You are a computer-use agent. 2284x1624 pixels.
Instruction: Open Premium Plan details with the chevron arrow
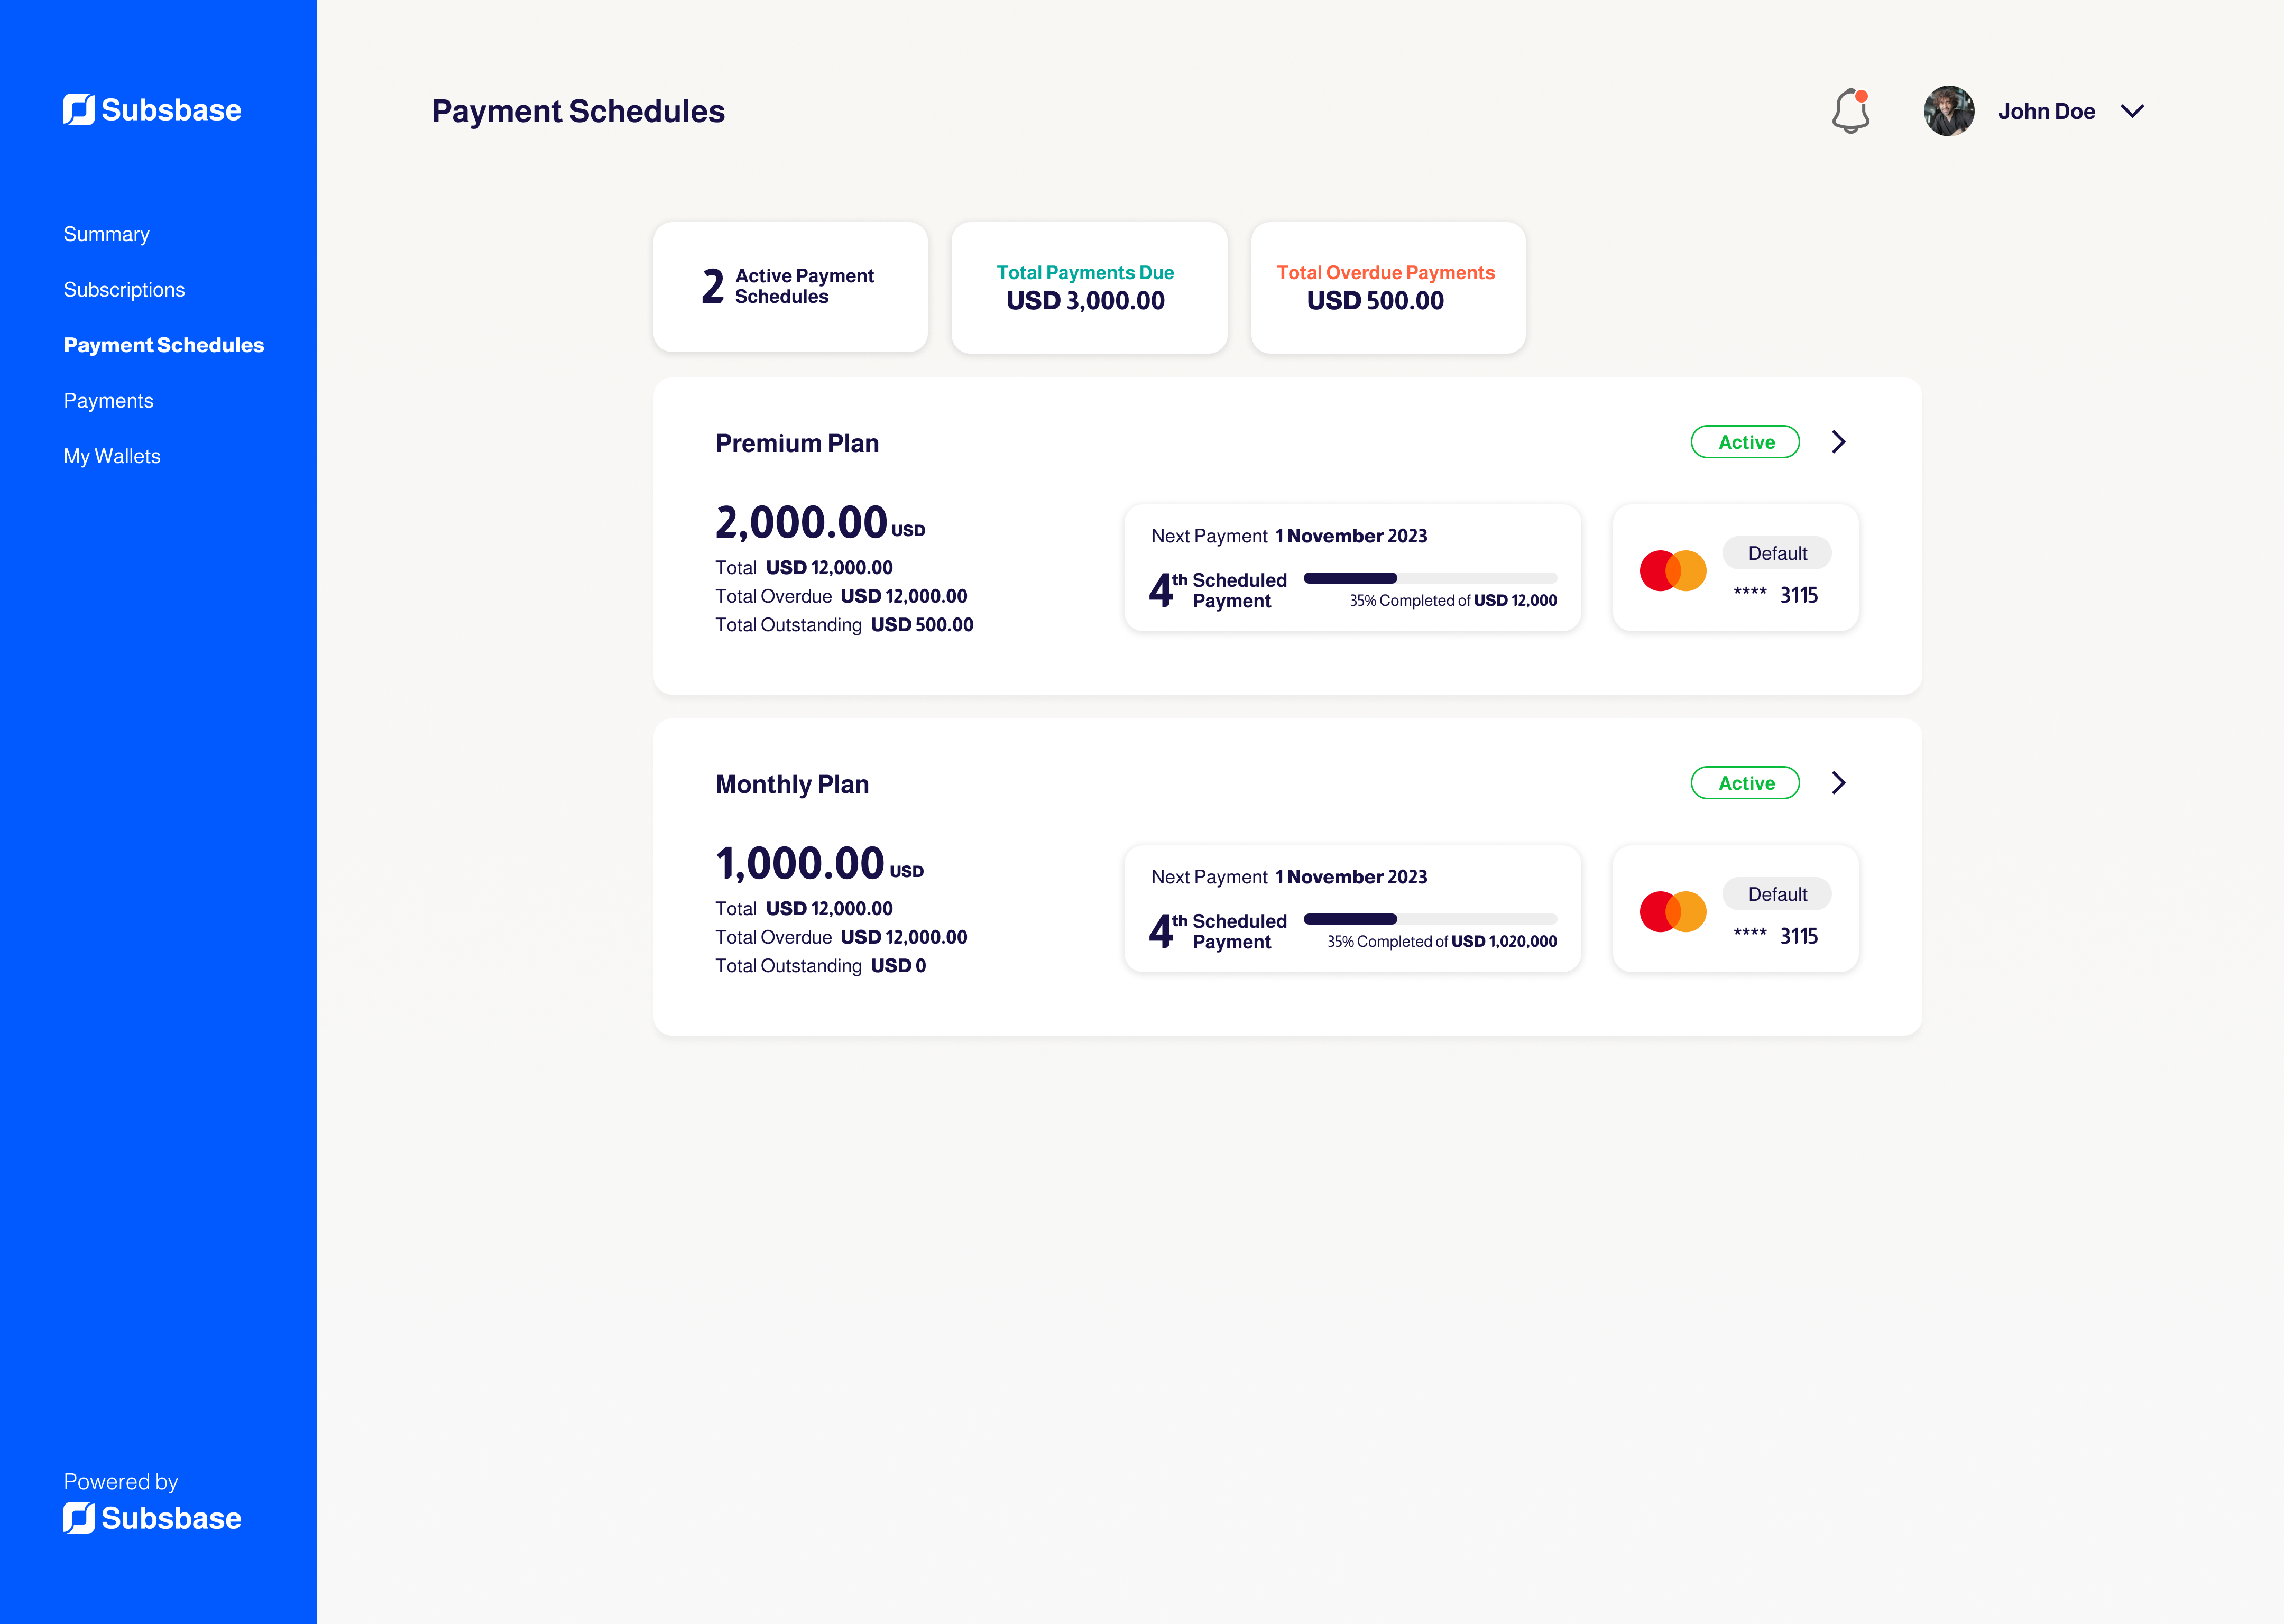(x=1838, y=442)
